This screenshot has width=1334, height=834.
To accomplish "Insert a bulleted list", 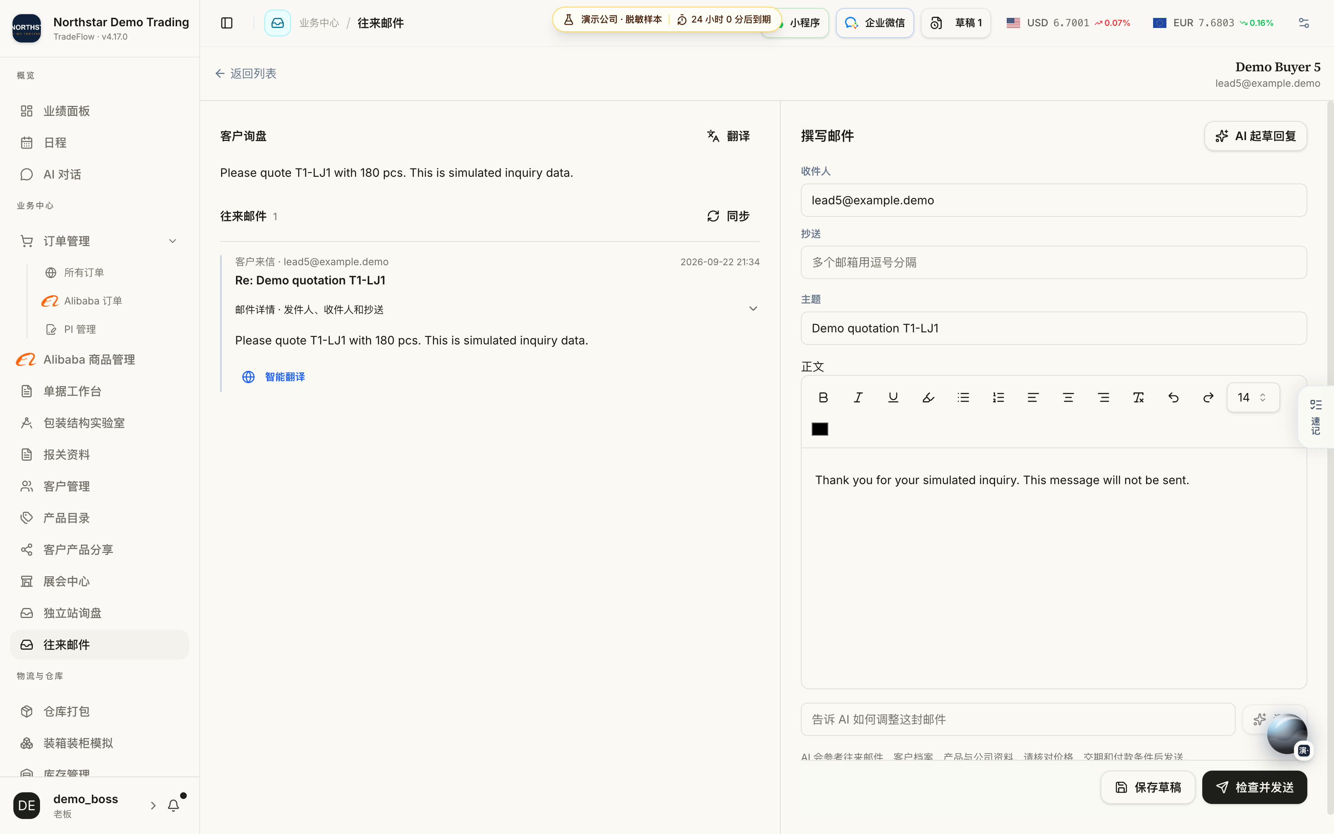I will tap(963, 397).
